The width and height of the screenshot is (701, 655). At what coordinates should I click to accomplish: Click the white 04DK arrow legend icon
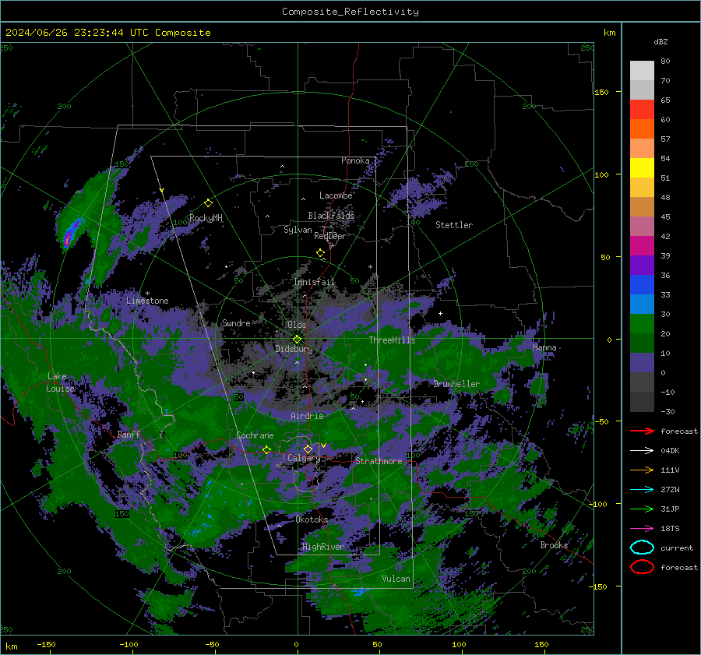642,450
